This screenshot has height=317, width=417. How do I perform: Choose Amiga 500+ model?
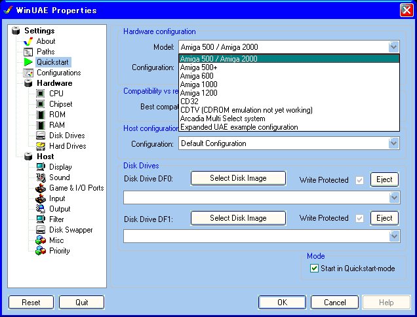(289, 67)
